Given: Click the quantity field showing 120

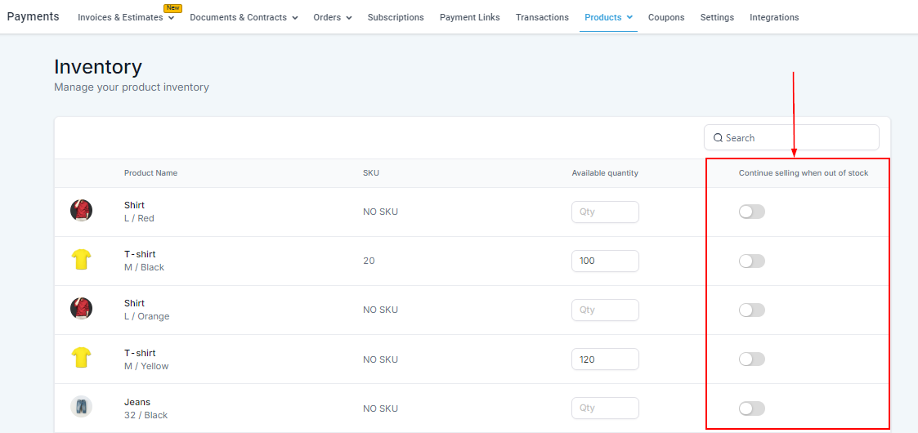Looking at the screenshot, I should pos(605,359).
